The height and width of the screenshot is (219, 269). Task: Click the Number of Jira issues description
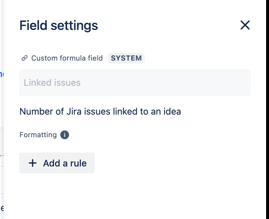[100, 111]
